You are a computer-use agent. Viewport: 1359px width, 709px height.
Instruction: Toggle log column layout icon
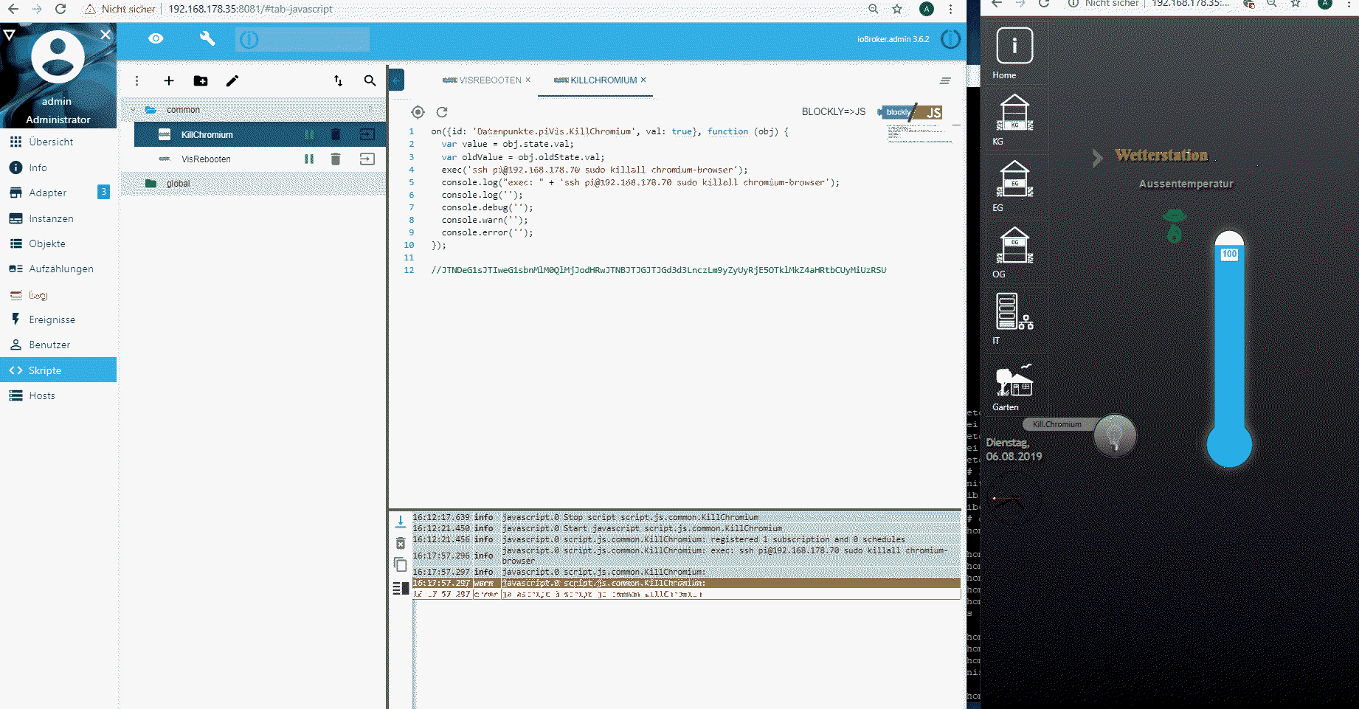pos(401,588)
